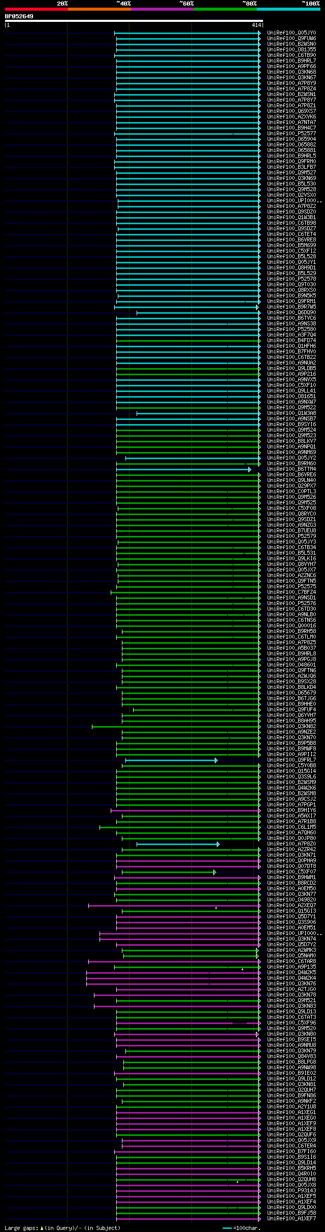325x1232 pixels.
Task: Select the UniRef100_B5KRH5 label
Action: (x=291, y=1168)
